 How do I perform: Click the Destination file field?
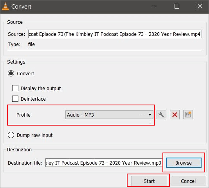click(x=104, y=163)
